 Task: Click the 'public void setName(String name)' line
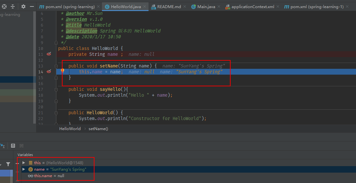click(113, 66)
